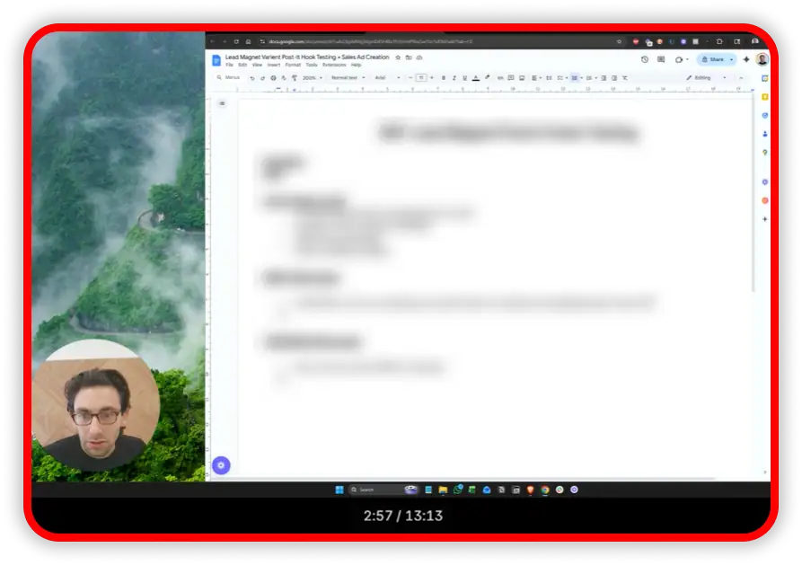Viewport: 802px width, 565px height.
Task: Click the text color button
Action: [475, 78]
